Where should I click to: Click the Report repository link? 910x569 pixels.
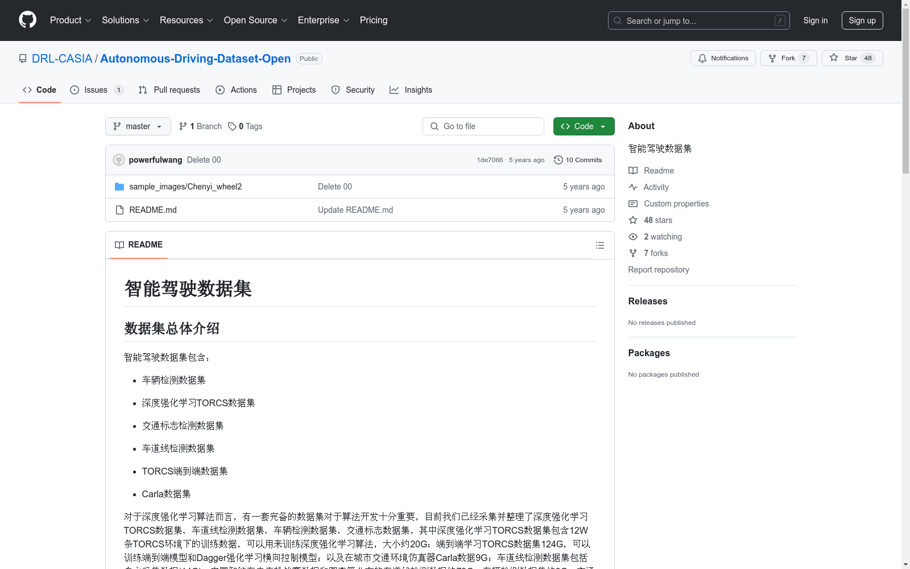[659, 270]
